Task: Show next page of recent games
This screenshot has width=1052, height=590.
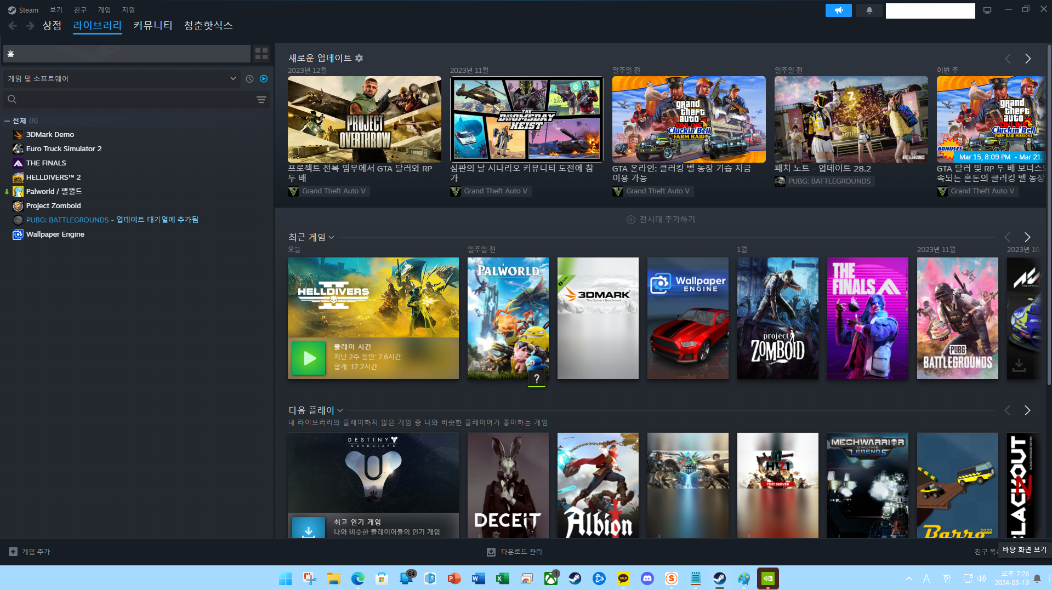Action: click(x=1027, y=237)
